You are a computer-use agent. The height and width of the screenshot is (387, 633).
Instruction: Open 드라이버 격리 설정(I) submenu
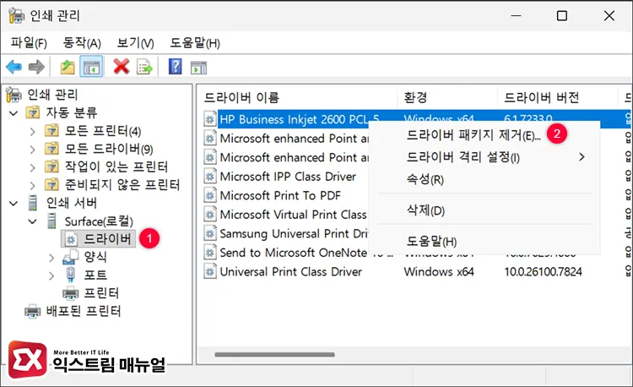coord(484,156)
